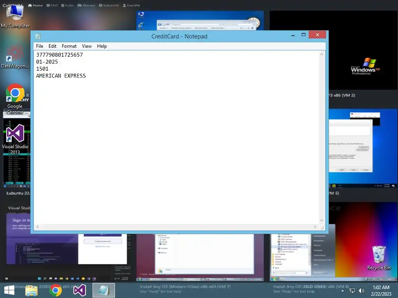398x298 pixels.
Task: Click the vertical scrollbar down arrow
Action: coord(321,220)
